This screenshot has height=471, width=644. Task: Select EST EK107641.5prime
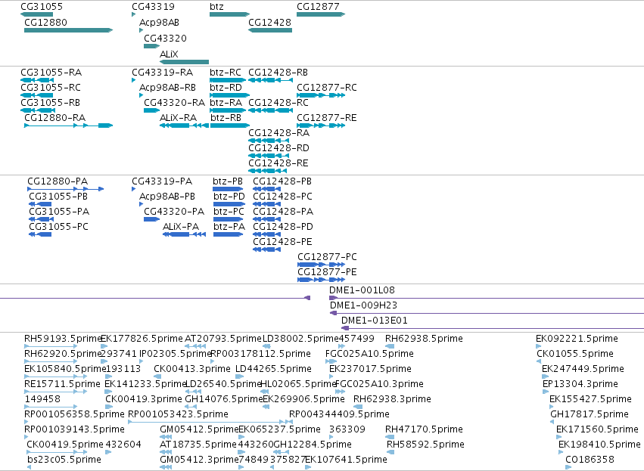click(x=347, y=460)
